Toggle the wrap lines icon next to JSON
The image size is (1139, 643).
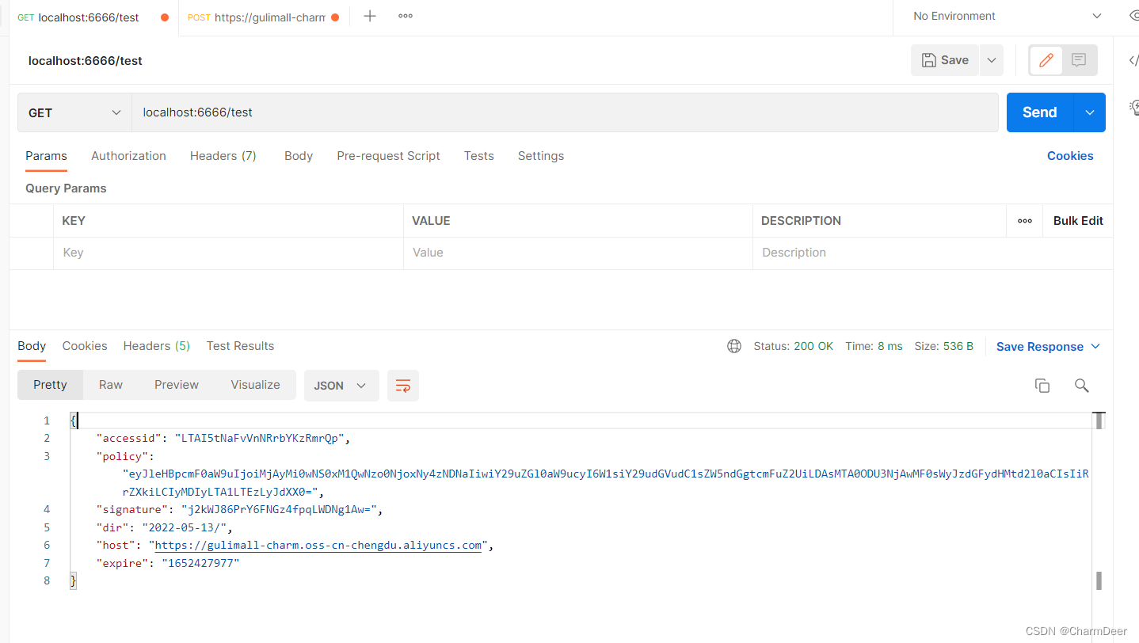pos(403,386)
